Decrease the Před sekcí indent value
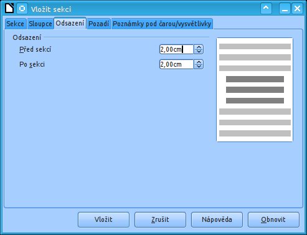 click(x=199, y=52)
